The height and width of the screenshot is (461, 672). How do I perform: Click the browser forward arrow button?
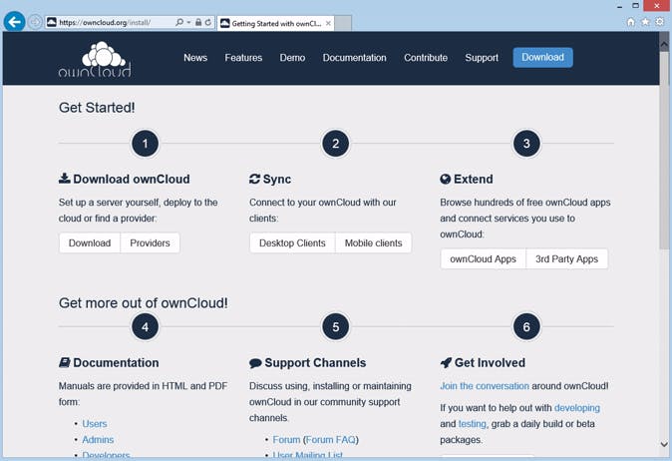[35, 22]
